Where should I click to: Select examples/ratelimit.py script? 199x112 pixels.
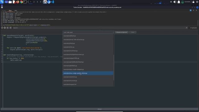(x=88, y=77)
